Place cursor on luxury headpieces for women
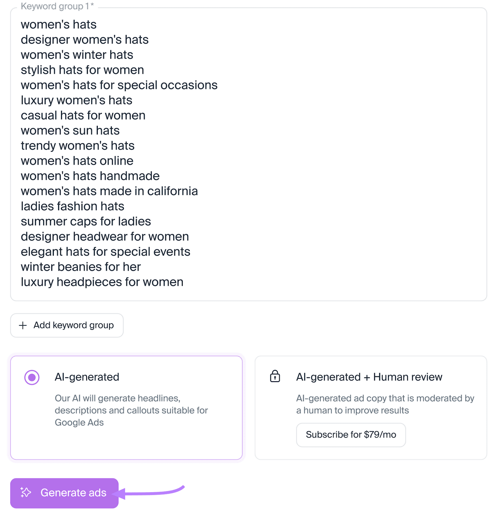Image resolution: width=498 pixels, height=513 pixels. (x=102, y=282)
